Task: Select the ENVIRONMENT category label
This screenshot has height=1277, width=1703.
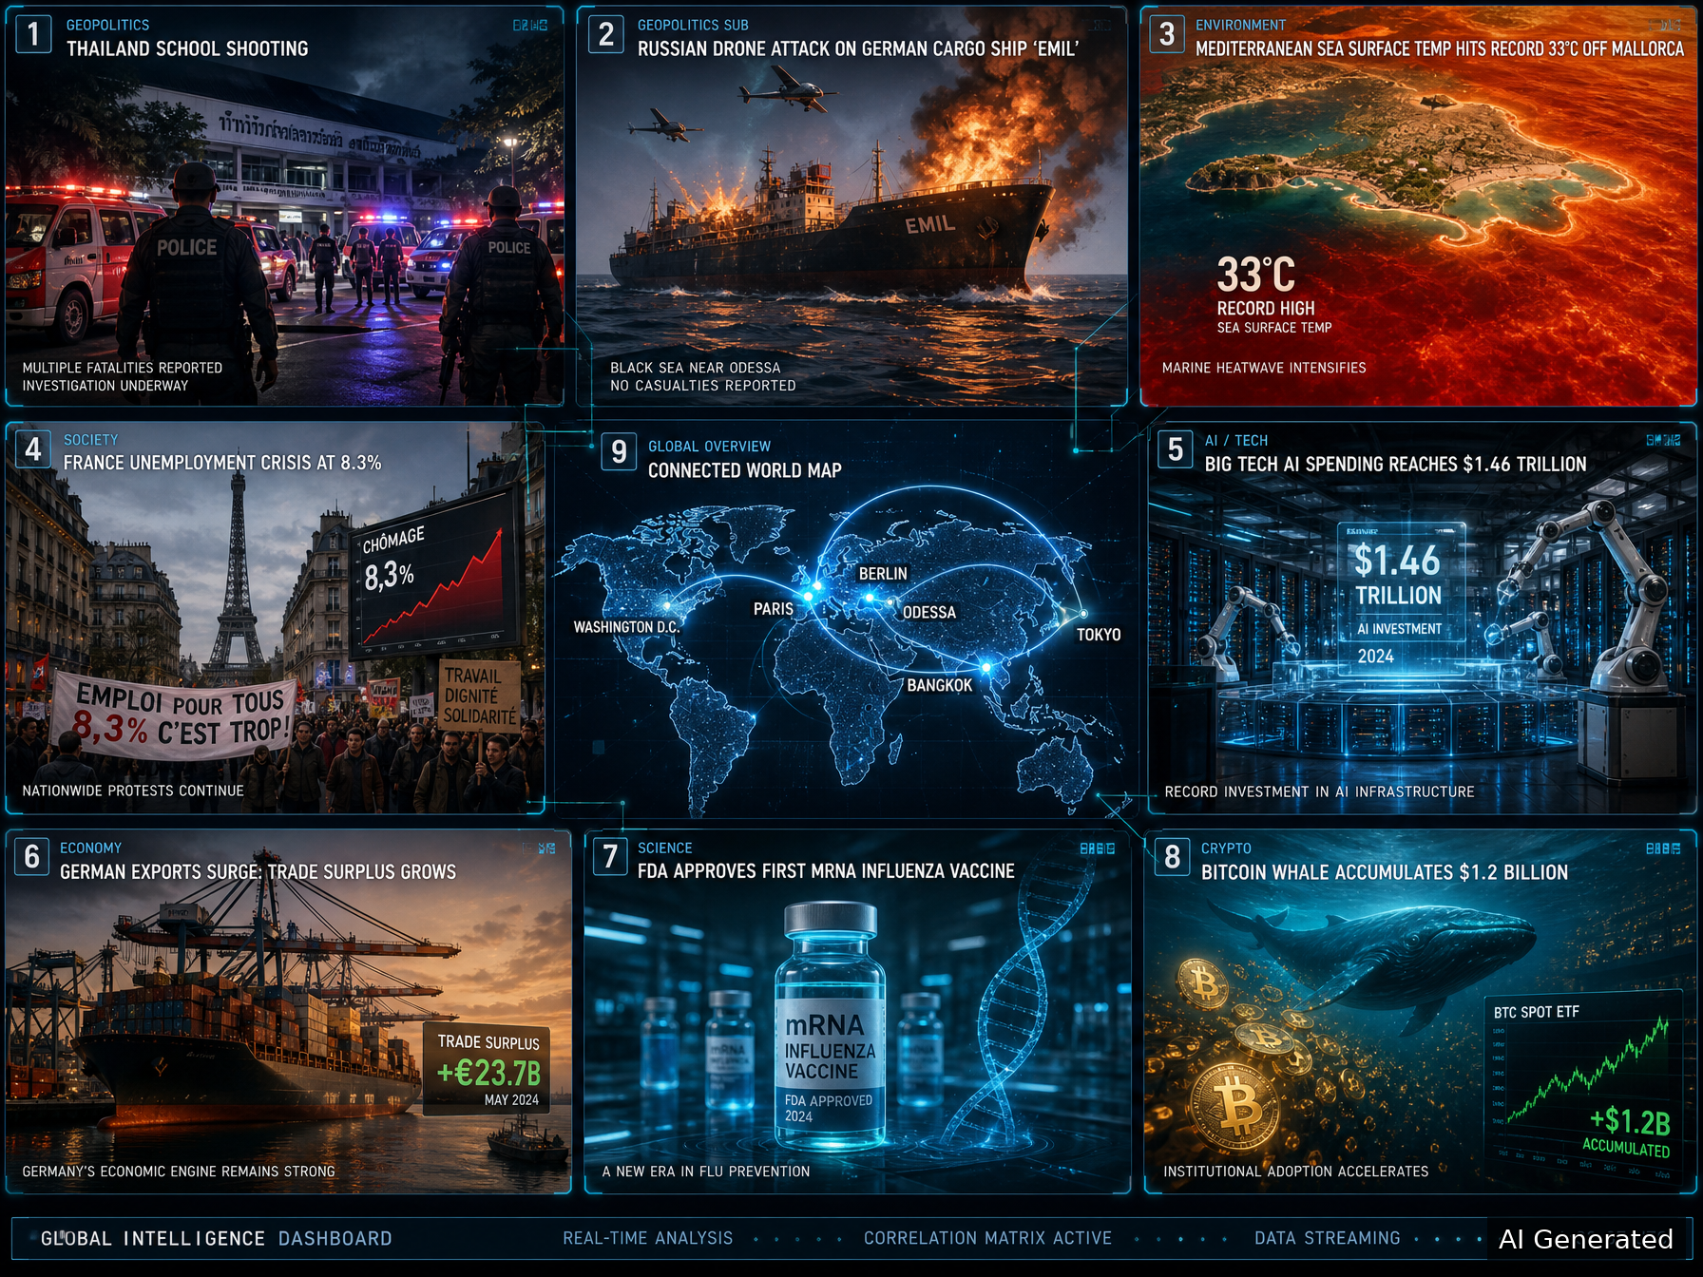Action: click(1240, 26)
